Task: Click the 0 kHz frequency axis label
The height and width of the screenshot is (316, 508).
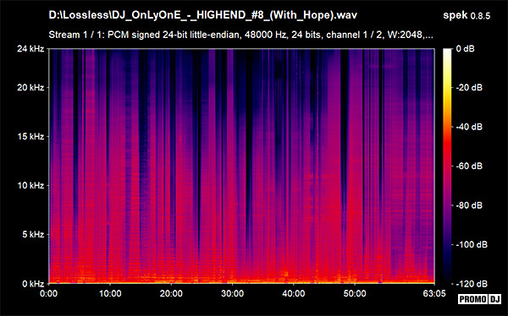Action: pyautogui.click(x=33, y=284)
